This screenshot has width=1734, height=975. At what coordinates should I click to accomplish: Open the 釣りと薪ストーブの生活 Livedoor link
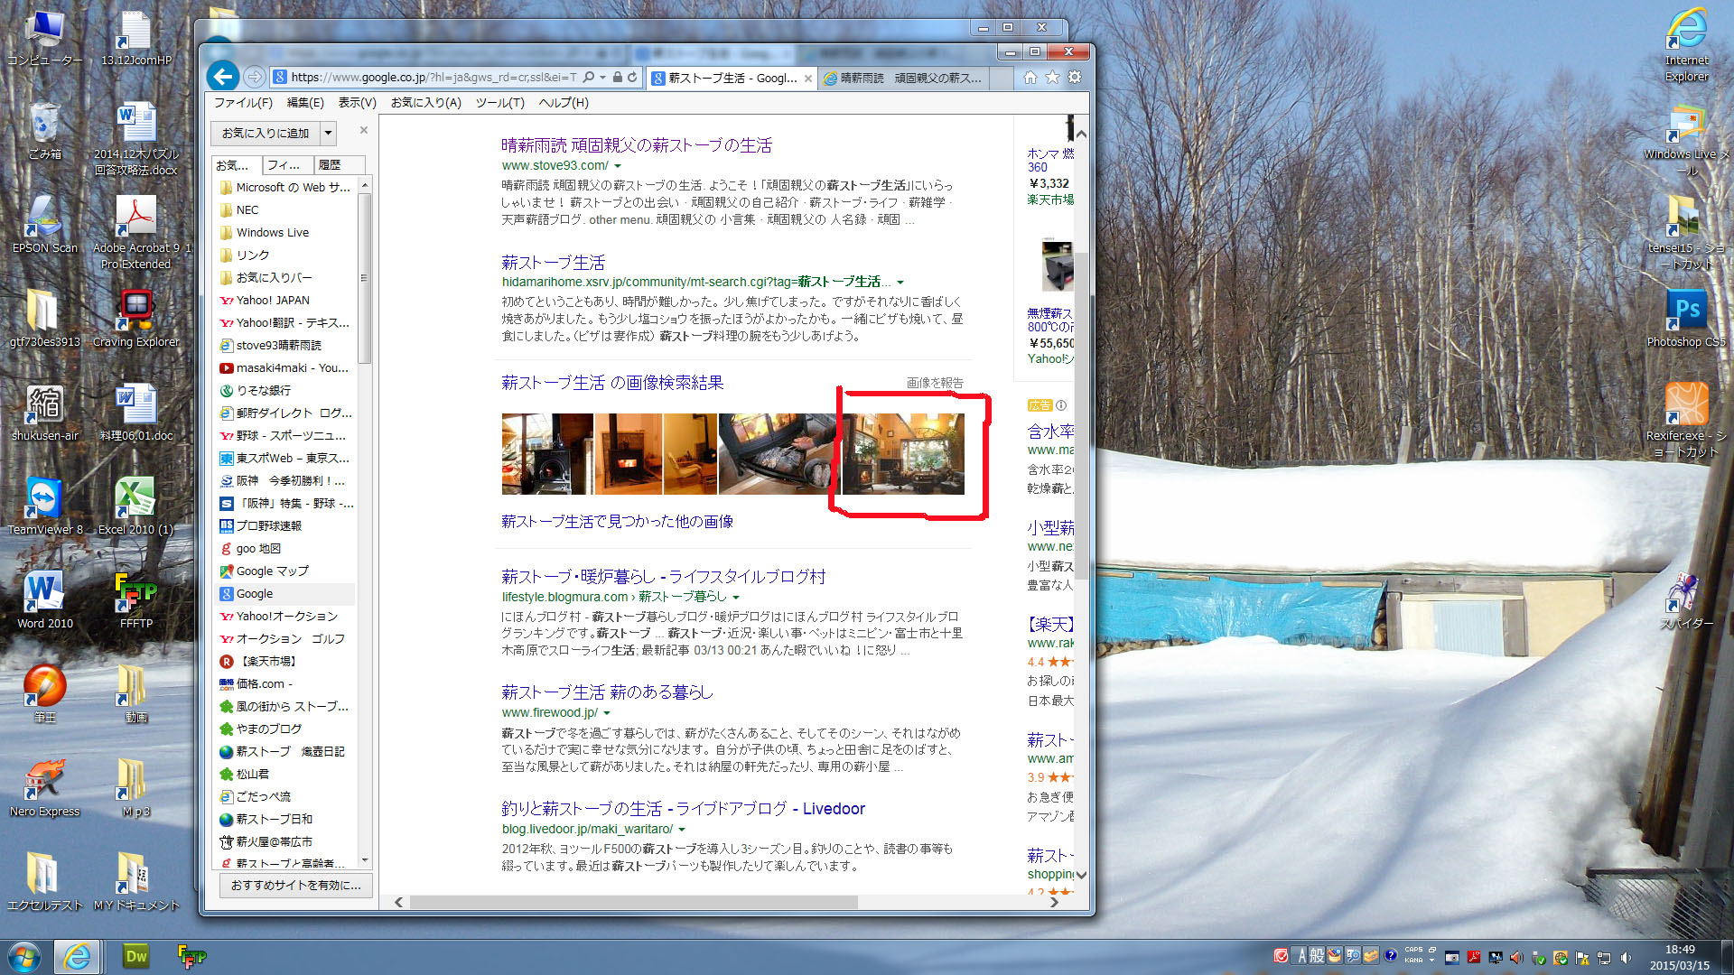point(683,809)
